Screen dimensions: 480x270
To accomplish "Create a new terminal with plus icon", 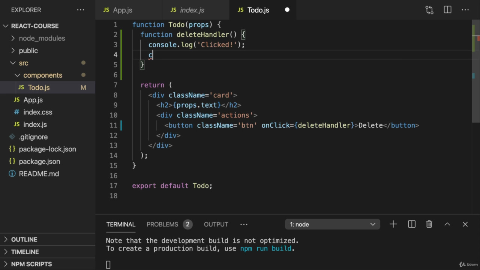I will coord(393,224).
